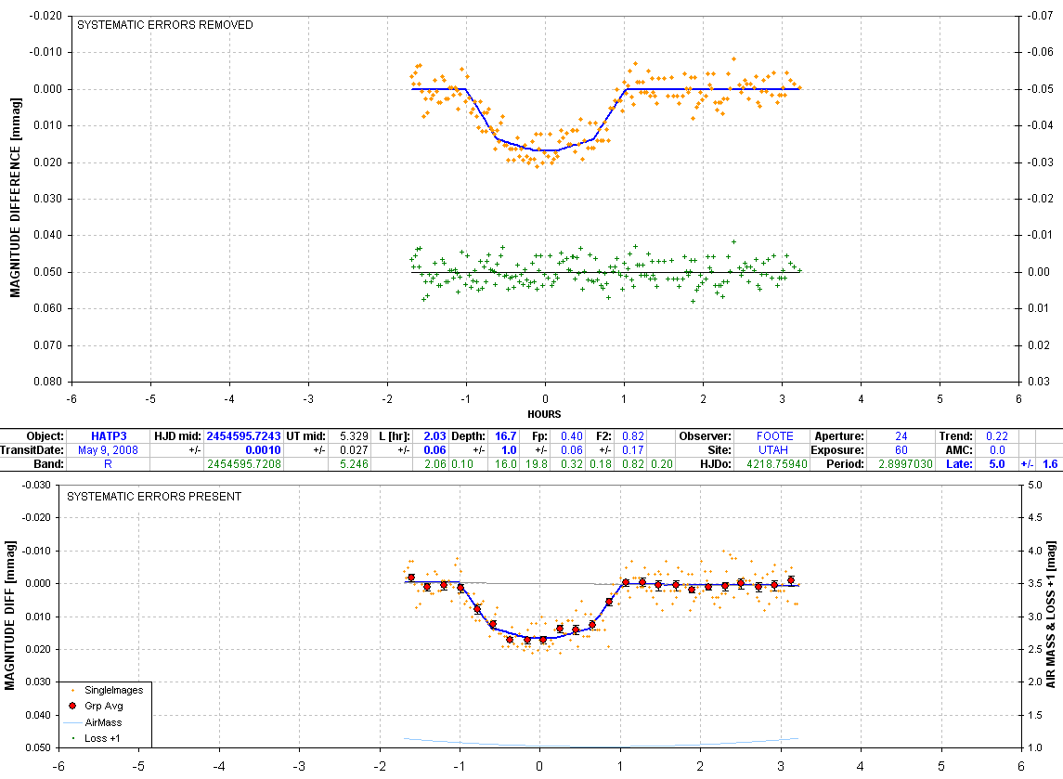Click the Depth value 16.7
The image size is (1063, 779).
pos(506,436)
